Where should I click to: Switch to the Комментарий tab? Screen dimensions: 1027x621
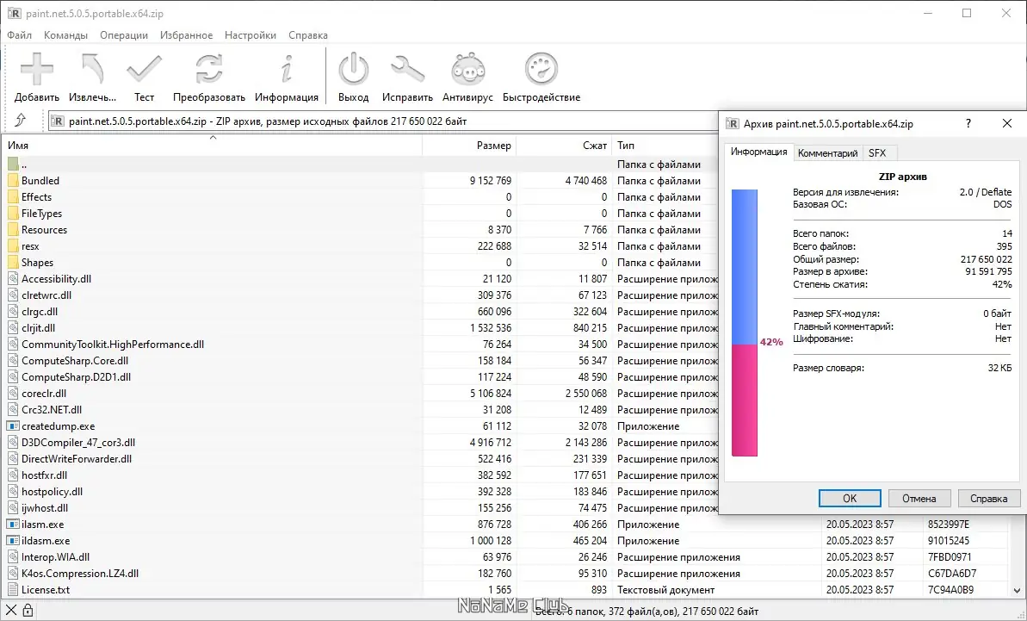(x=827, y=153)
